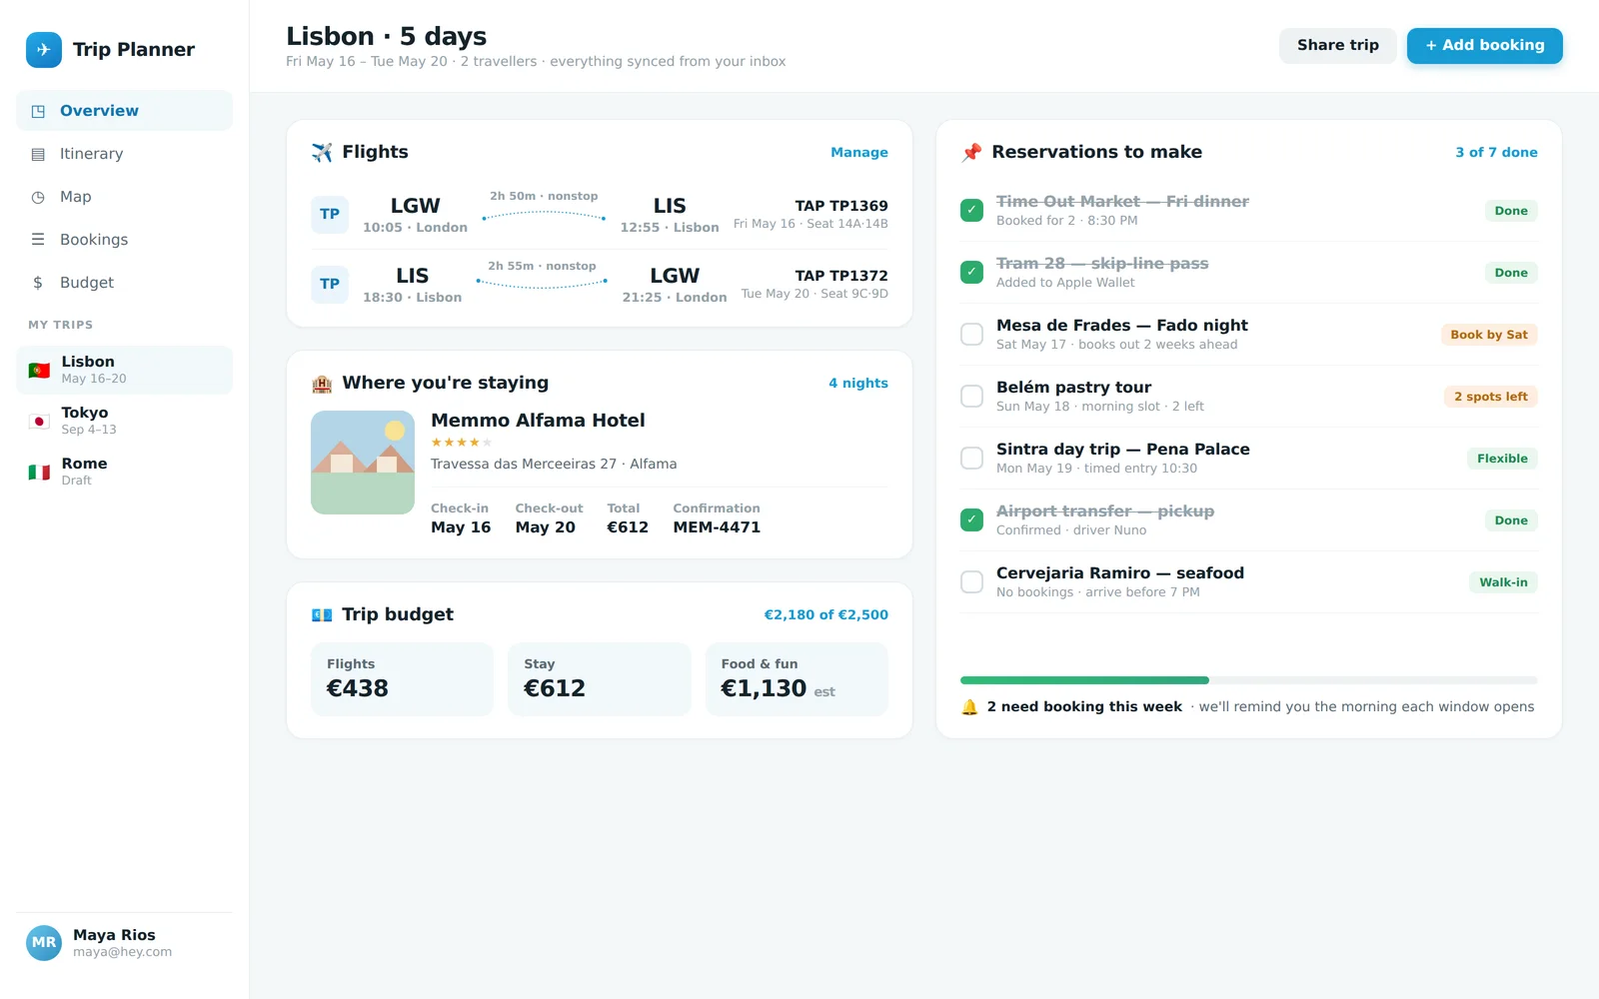
Task: Click the 2 need booking this week text
Action: point(1084,707)
